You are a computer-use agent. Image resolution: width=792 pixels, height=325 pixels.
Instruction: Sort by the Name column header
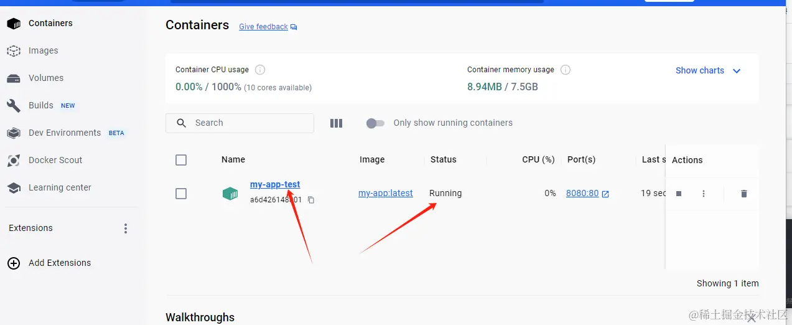(233, 159)
